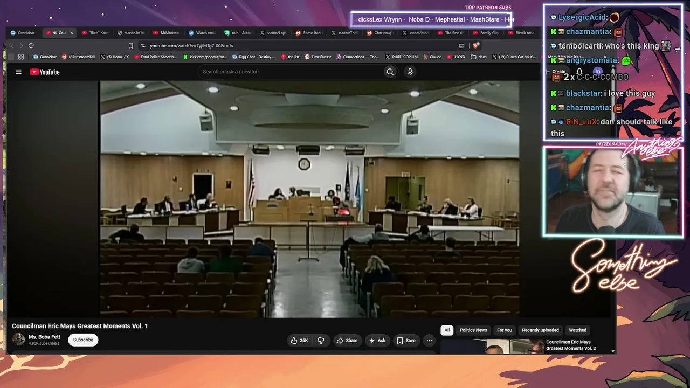Switch to the Omnichat browser tab
This screenshot has width=690, height=388.
(23, 33)
